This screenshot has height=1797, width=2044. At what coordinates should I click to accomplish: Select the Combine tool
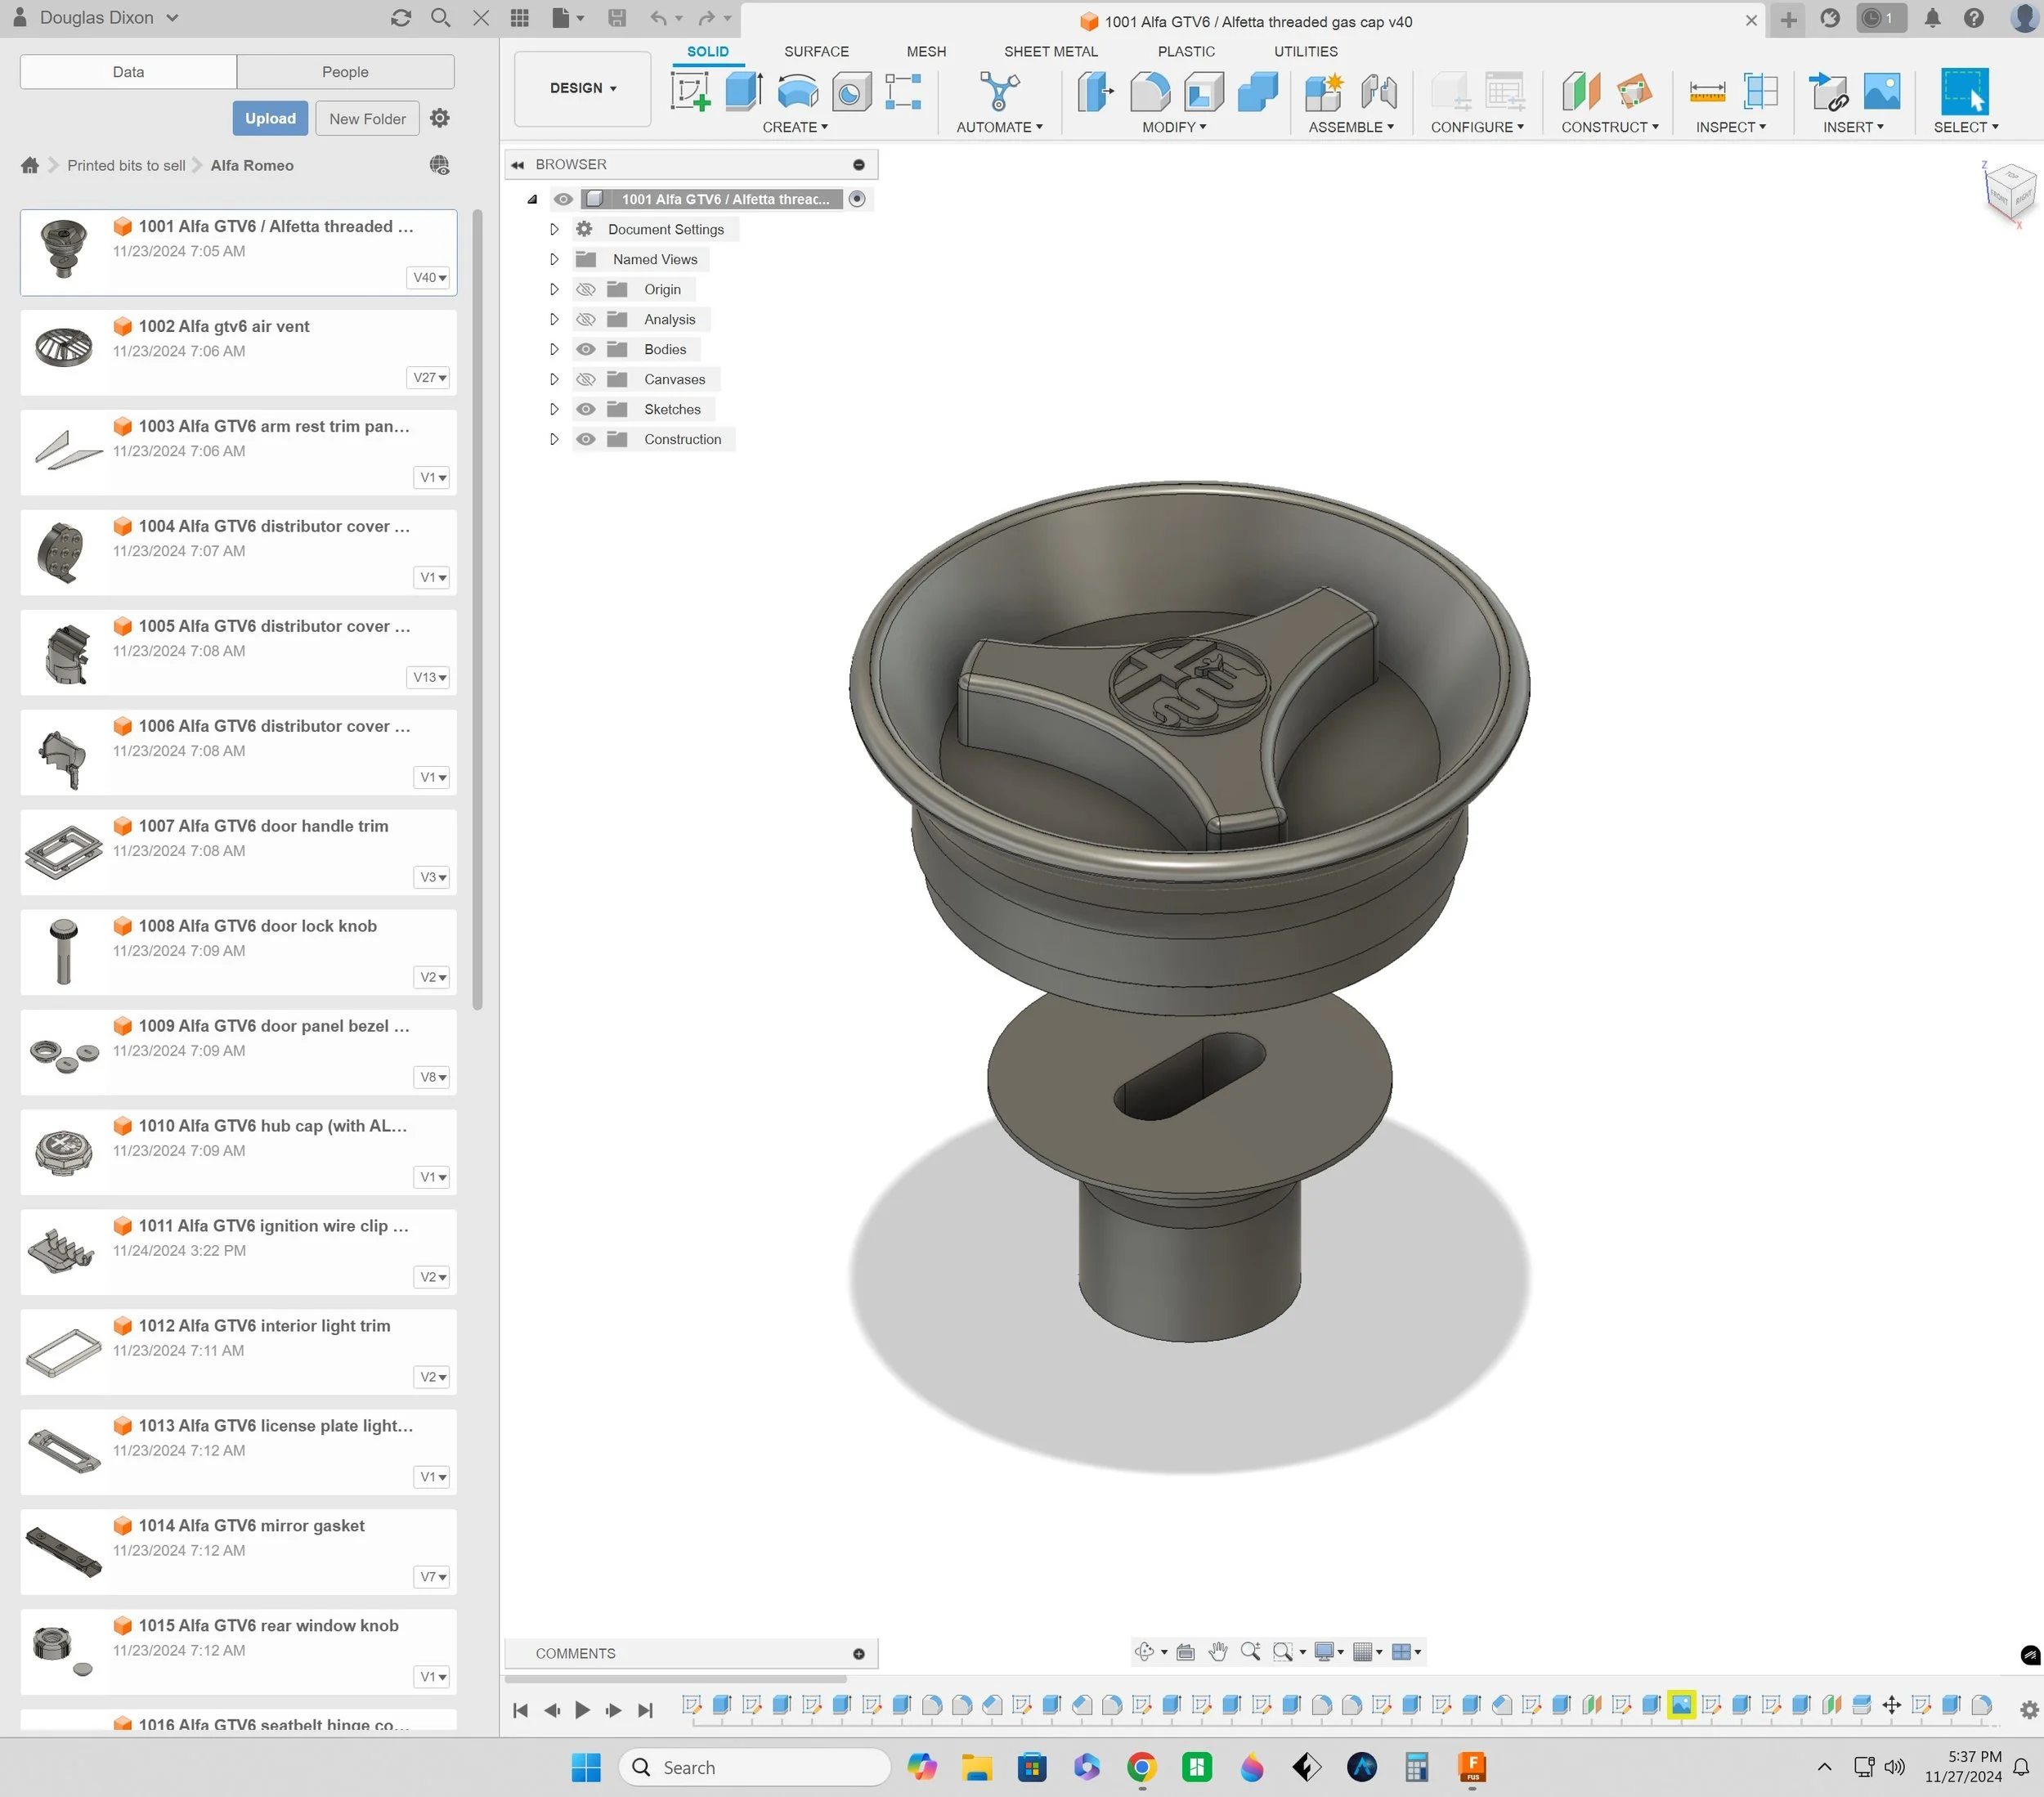coord(1258,92)
